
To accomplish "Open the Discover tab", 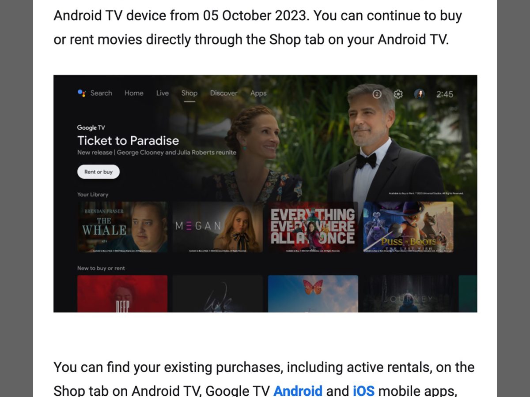I will [224, 93].
